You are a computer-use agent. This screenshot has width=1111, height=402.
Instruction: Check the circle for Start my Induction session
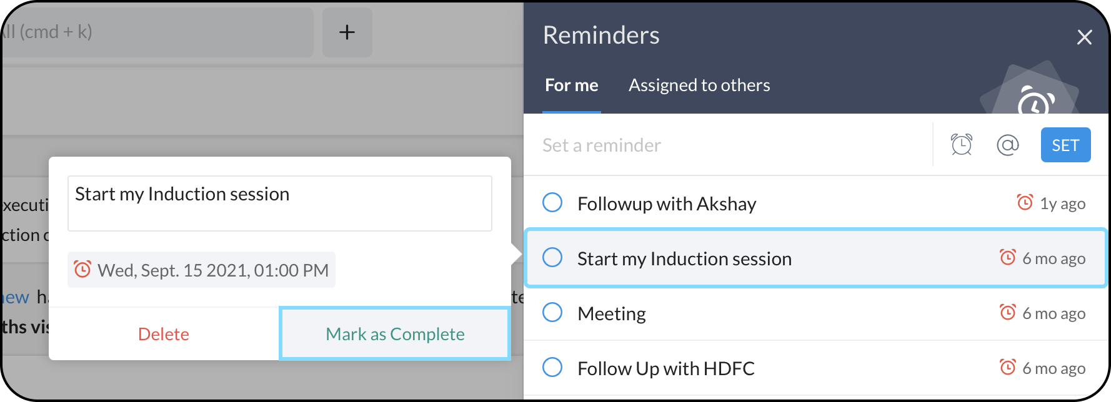pyautogui.click(x=552, y=257)
